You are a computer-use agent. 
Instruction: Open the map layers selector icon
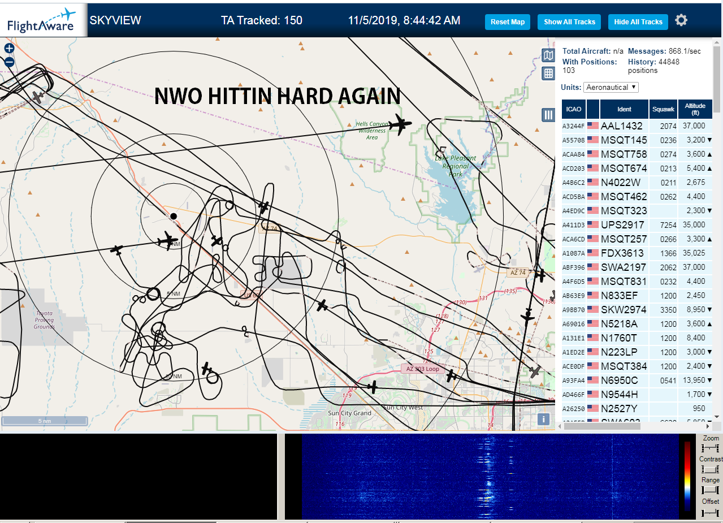pos(548,55)
